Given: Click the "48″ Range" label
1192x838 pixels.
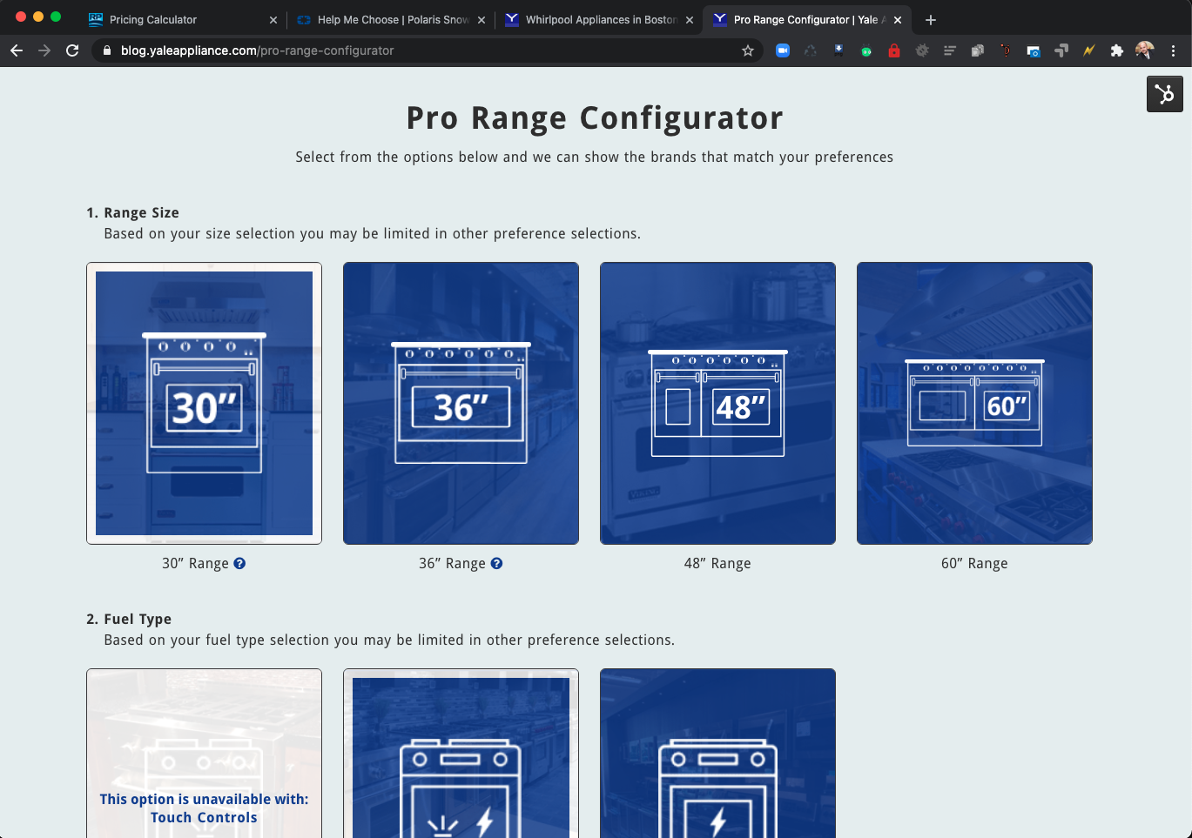Looking at the screenshot, I should pyautogui.click(x=717, y=564).
